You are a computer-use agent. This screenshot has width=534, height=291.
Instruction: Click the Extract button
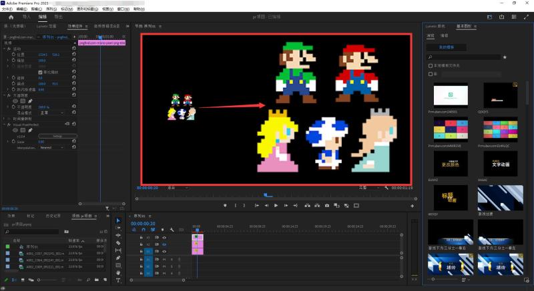[x=317, y=206]
